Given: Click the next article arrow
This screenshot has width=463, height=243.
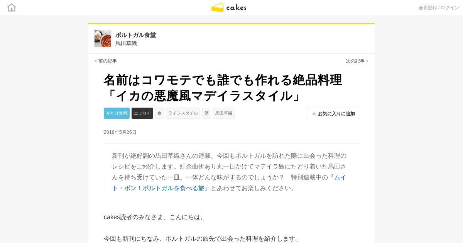Looking at the screenshot, I should click(367, 61).
